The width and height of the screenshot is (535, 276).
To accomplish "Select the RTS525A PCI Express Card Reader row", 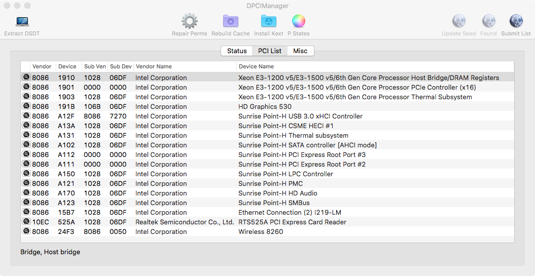I will [x=292, y=222].
